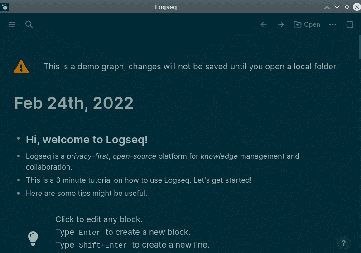This screenshot has height=253, width=361.
Task: Edit the 'This is a 3 minute tutorial' block
Action: pyautogui.click(x=139, y=180)
